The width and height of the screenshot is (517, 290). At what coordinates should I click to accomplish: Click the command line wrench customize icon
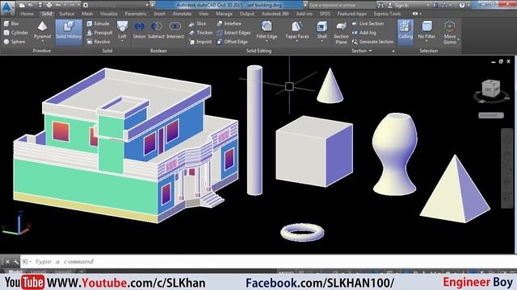[x=15, y=262]
